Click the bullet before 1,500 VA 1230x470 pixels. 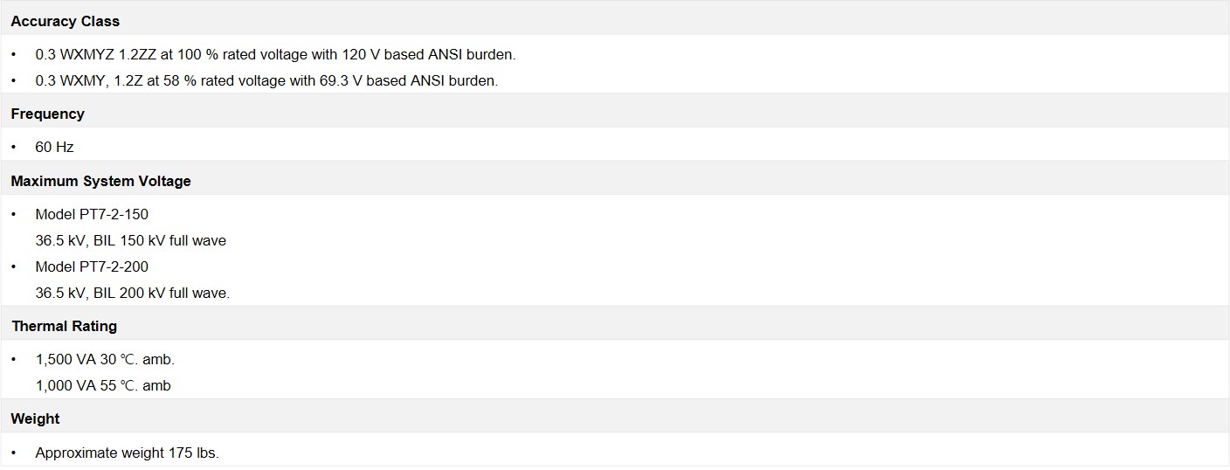tap(14, 359)
